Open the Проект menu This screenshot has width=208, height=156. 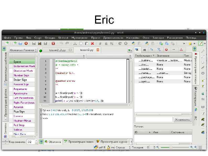click(96, 38)
